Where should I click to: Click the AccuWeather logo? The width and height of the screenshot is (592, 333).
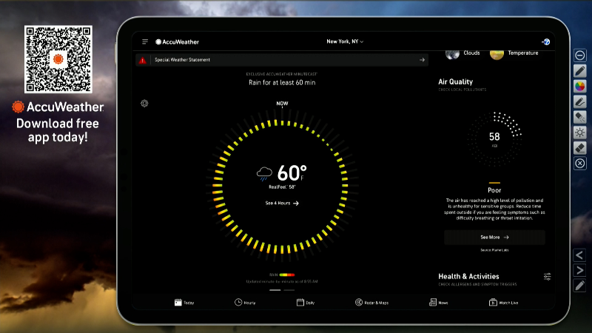click(177, 42)
